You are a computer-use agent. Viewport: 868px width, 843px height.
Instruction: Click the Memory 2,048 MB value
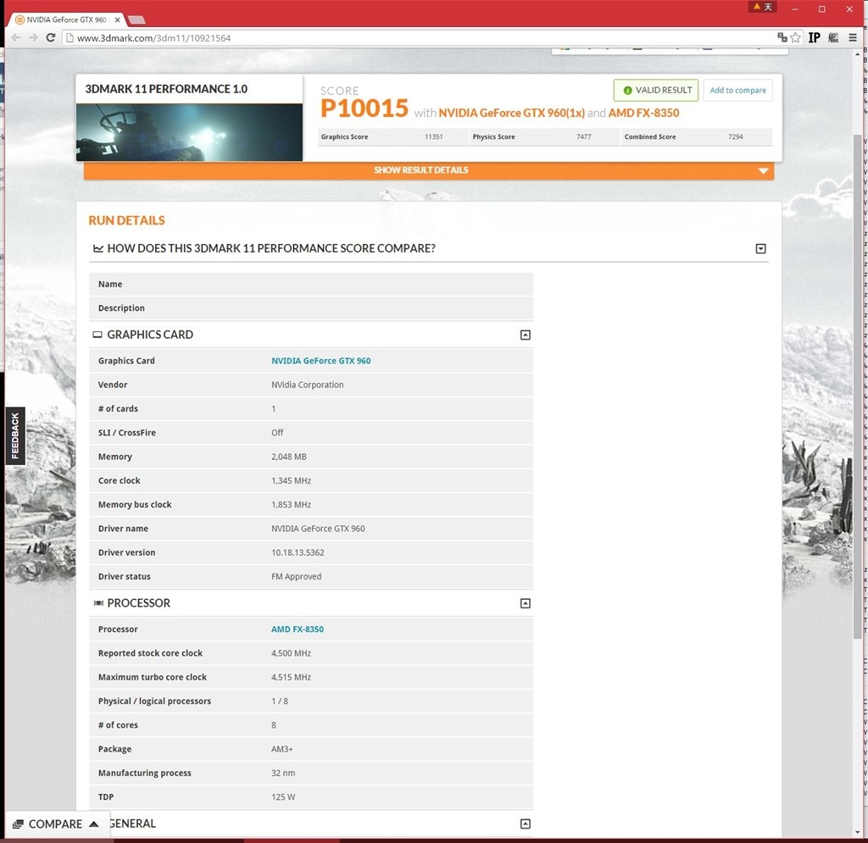pyautogui.click(x=289, y=457)
